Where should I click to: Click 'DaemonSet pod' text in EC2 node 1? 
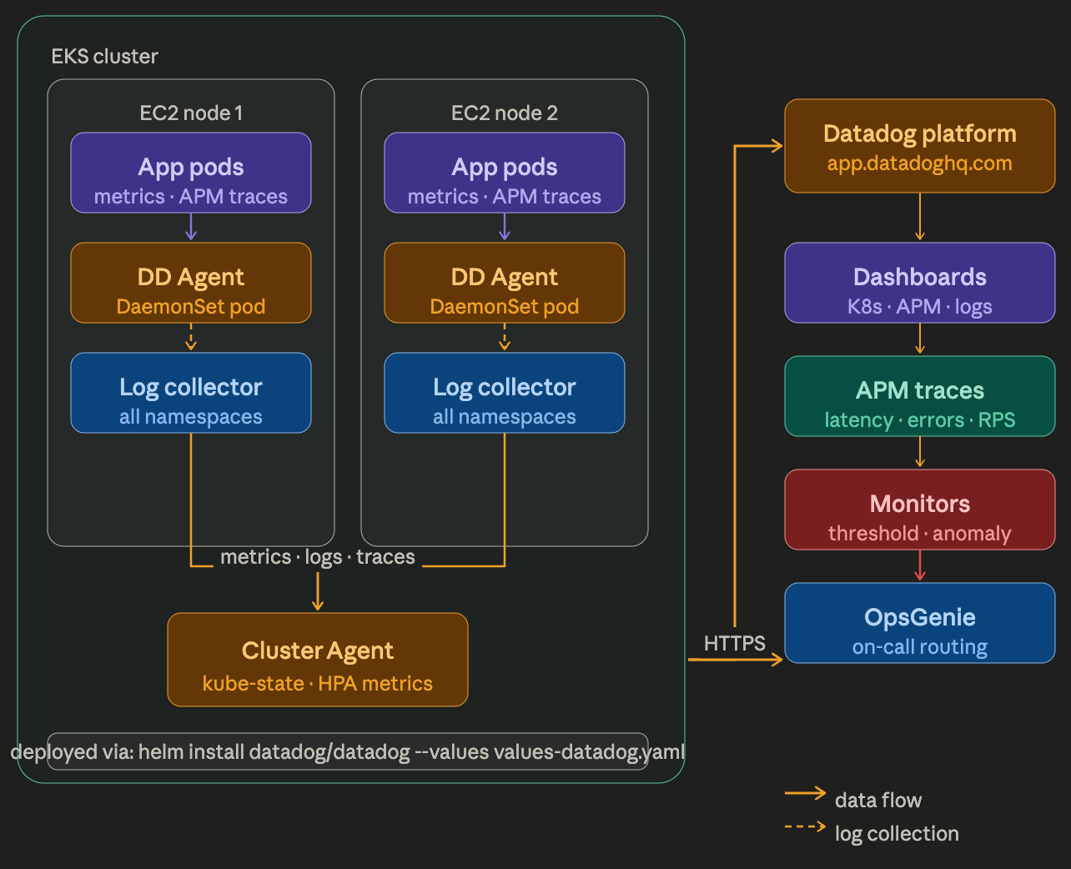coord(191,307)
